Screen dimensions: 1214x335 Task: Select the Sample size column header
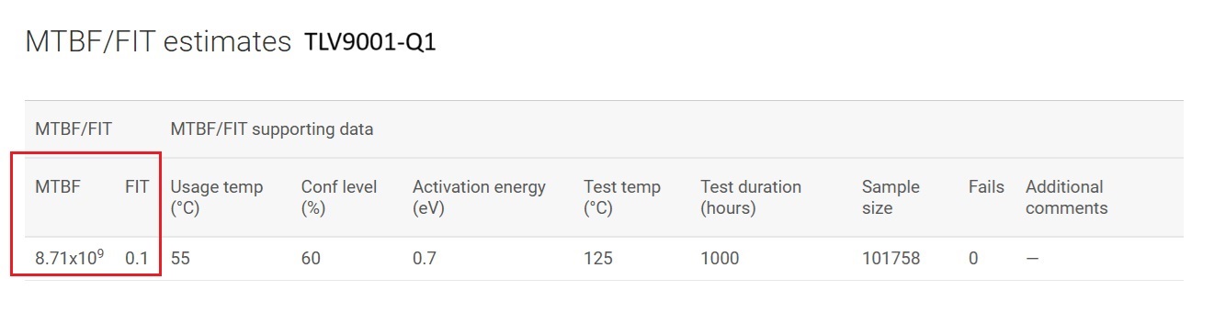pyautogui.click(x=891, y=197)
